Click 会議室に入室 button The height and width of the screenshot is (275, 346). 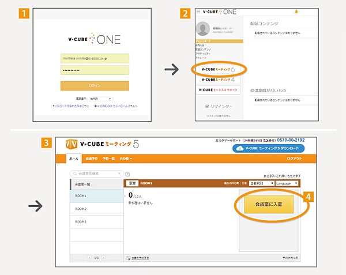click(x=269, y=204)
